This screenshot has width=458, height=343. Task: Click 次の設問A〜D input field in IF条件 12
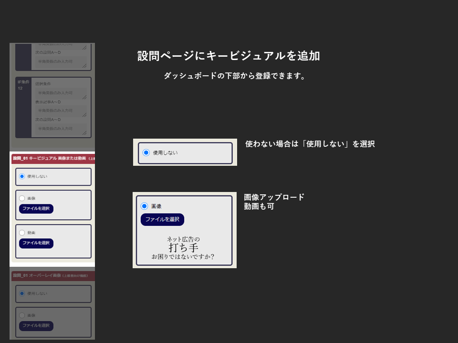click(61, 129)
